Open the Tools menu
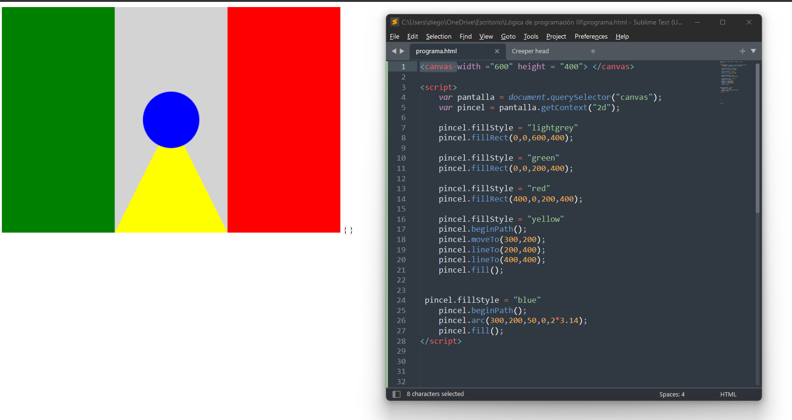 tap(531, 36)
